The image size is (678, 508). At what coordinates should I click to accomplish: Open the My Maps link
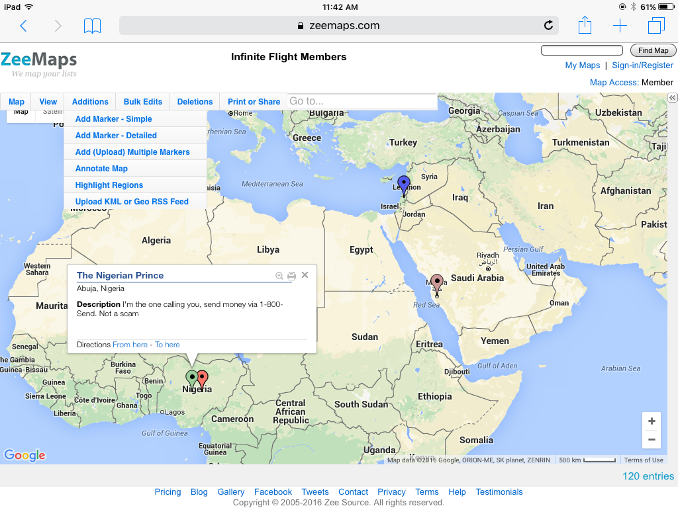pos(583,65)
